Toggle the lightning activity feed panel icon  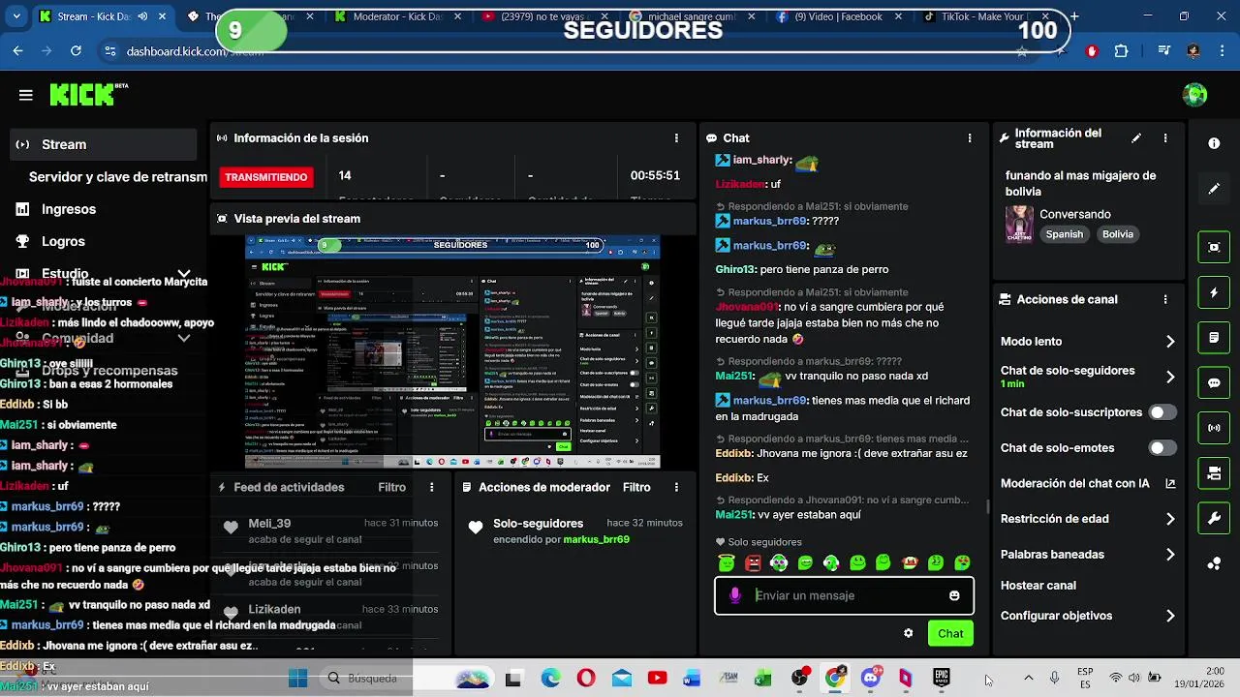pyautogui.click(x=1214, y=292)
